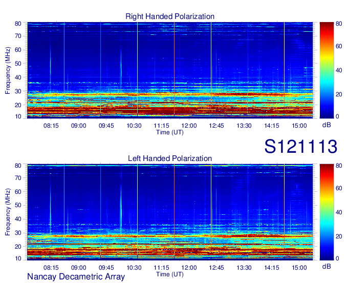
Task: Click the 80 MHz tick on bottom plot
Action: tap(18, 166)
